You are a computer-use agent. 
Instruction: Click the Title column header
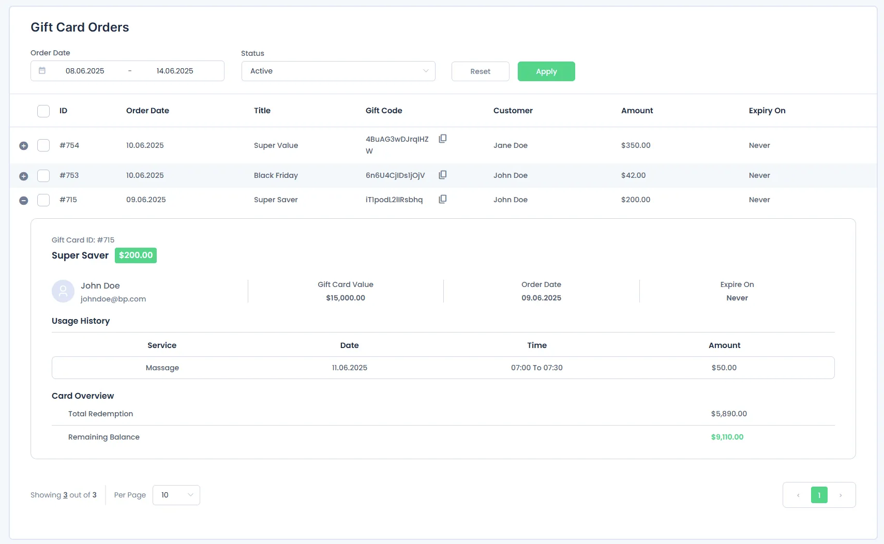coord(262,111)
